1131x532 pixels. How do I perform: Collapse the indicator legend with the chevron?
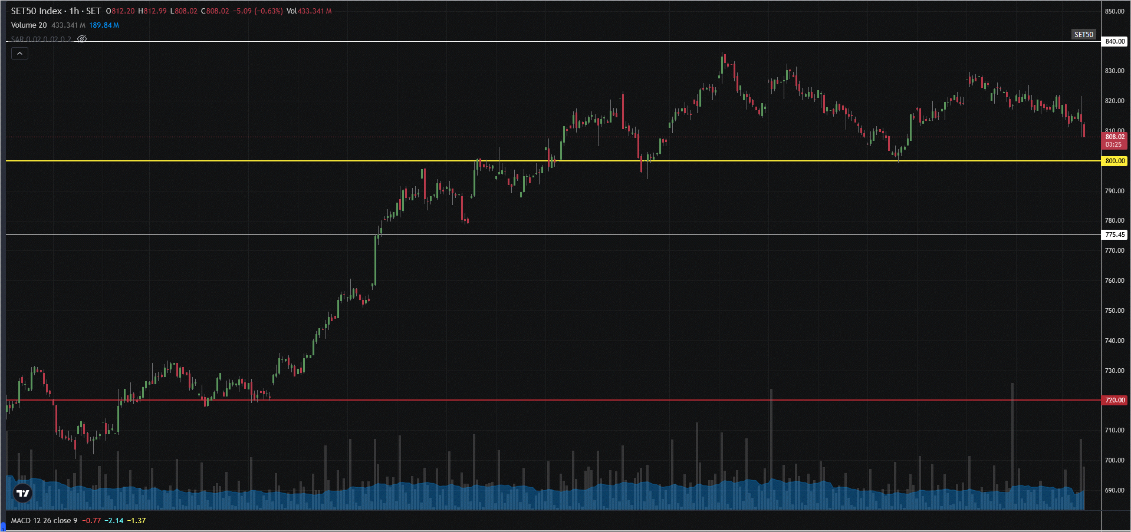tap(19, 54)
